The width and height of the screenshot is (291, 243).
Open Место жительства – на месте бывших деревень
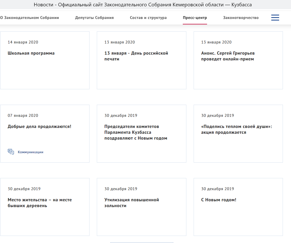pos(40,203)
